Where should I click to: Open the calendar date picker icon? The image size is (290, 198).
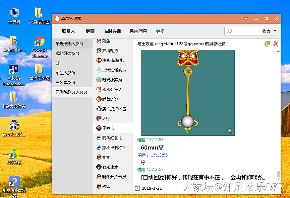click(137, 188)
